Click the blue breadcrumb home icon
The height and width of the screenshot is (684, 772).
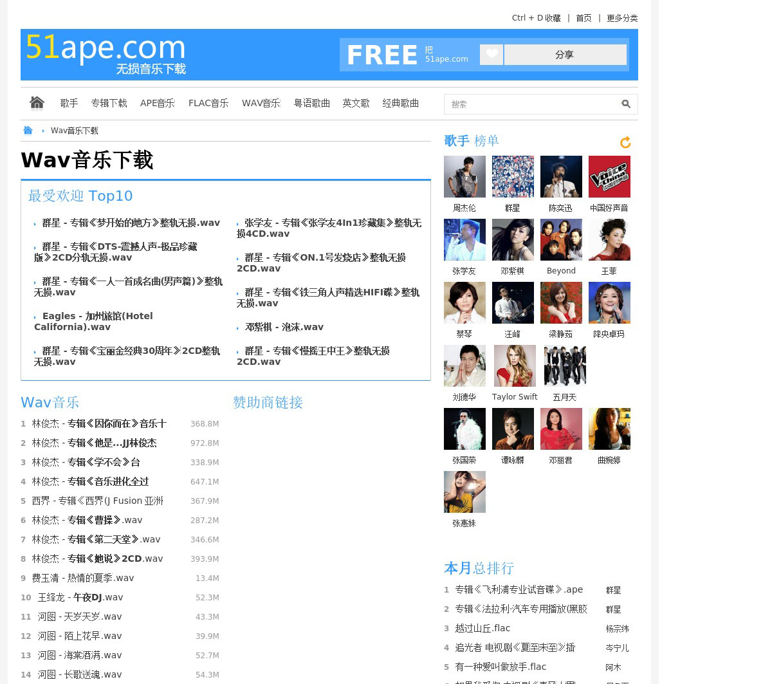click(28, 131)
